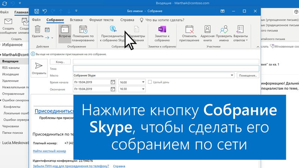This screenshot has width=299, height=168.
Task: Click Присоединиться к собранию Skype
Action: pyautogui.click(x=113, y=34)
